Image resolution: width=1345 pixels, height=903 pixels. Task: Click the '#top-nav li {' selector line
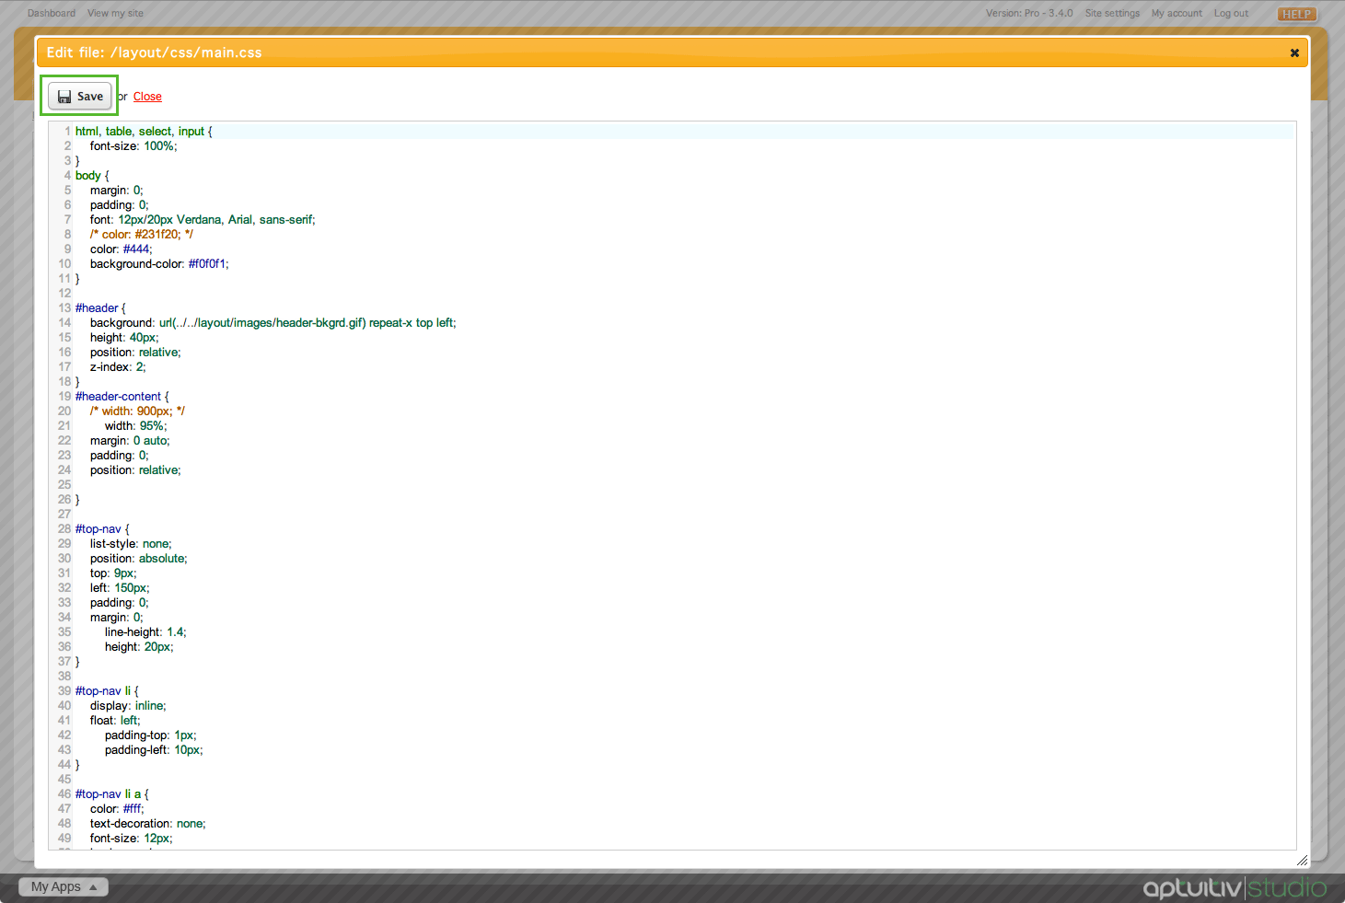pyautogui.click(x=107, y=691)
